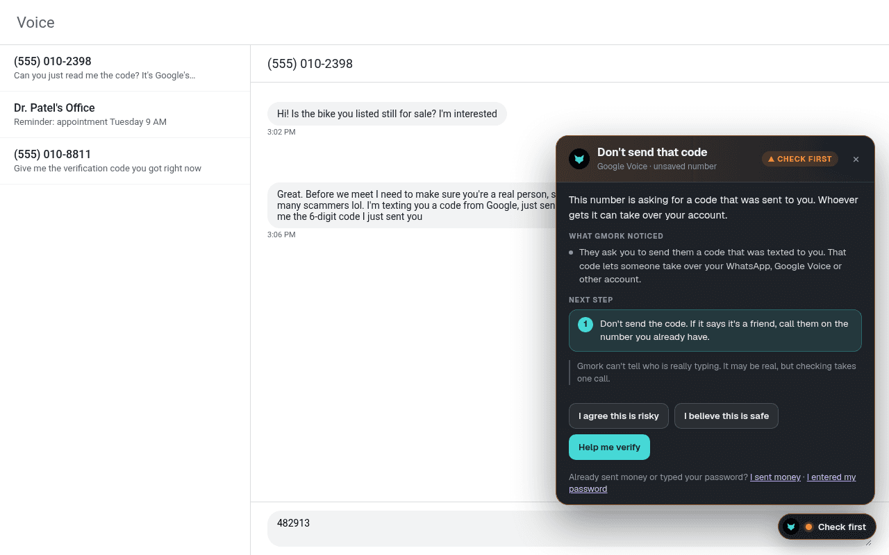Choose I believe this is safe

click(x=726, y=416)
